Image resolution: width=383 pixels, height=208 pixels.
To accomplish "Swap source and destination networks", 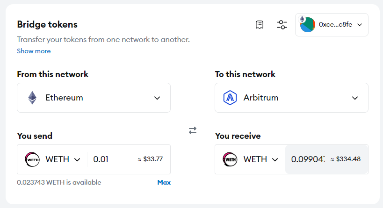I will click(x=193, y=130).
